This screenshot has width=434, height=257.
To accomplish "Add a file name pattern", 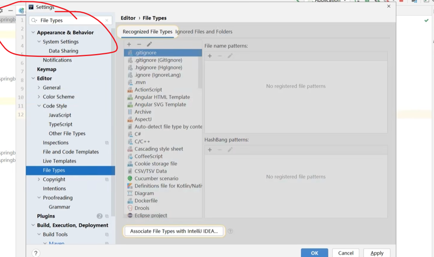I will coord(210,56).
